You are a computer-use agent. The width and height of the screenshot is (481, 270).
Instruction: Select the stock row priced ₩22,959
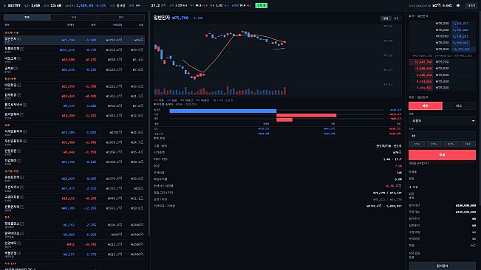[74, 86]
